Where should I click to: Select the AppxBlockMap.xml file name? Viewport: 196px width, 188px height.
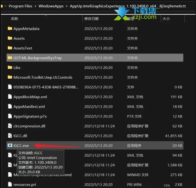30,97
